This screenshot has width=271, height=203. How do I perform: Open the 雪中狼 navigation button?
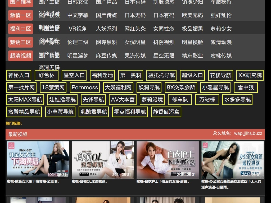tap(246, 87)
